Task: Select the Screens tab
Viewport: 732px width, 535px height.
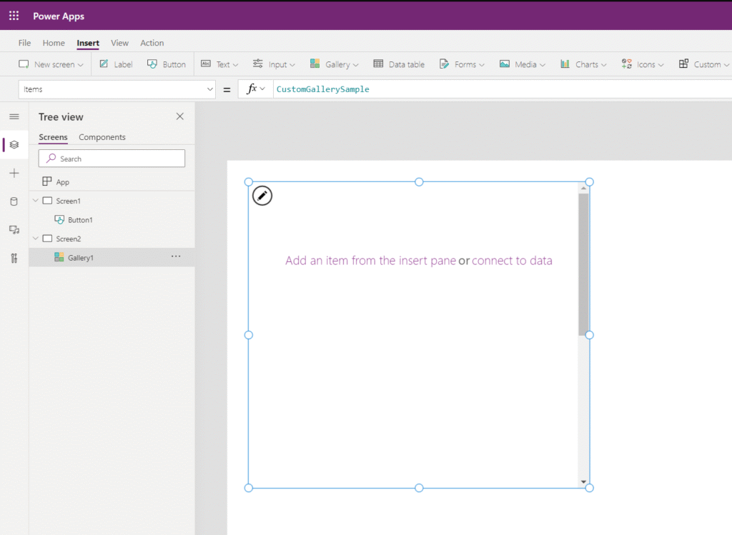Action: click(x=53, y=137)
